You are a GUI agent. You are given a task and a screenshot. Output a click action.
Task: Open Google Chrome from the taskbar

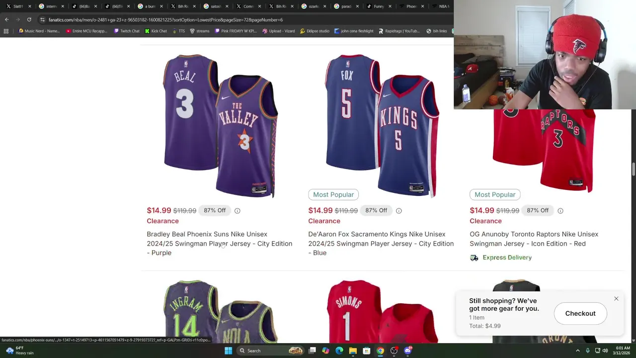click(x=380, y=351)
